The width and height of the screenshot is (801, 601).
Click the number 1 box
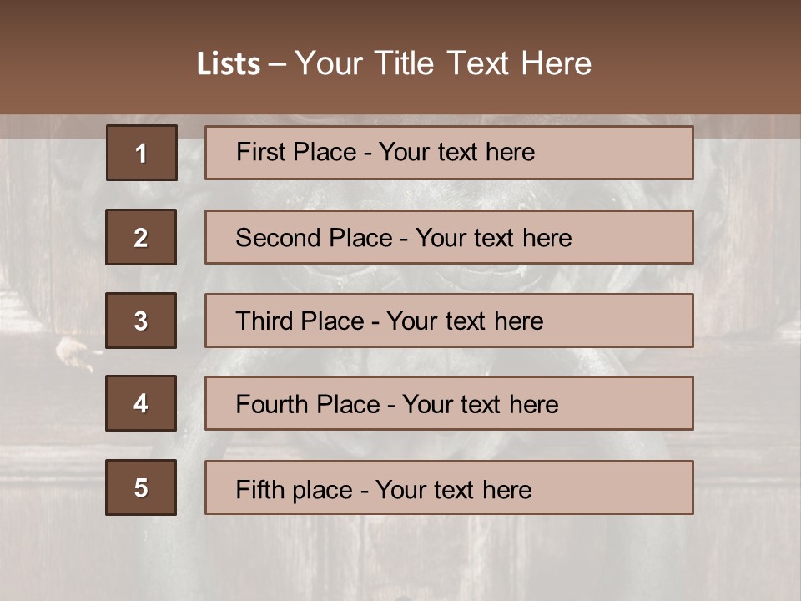(x=141, y=153)
